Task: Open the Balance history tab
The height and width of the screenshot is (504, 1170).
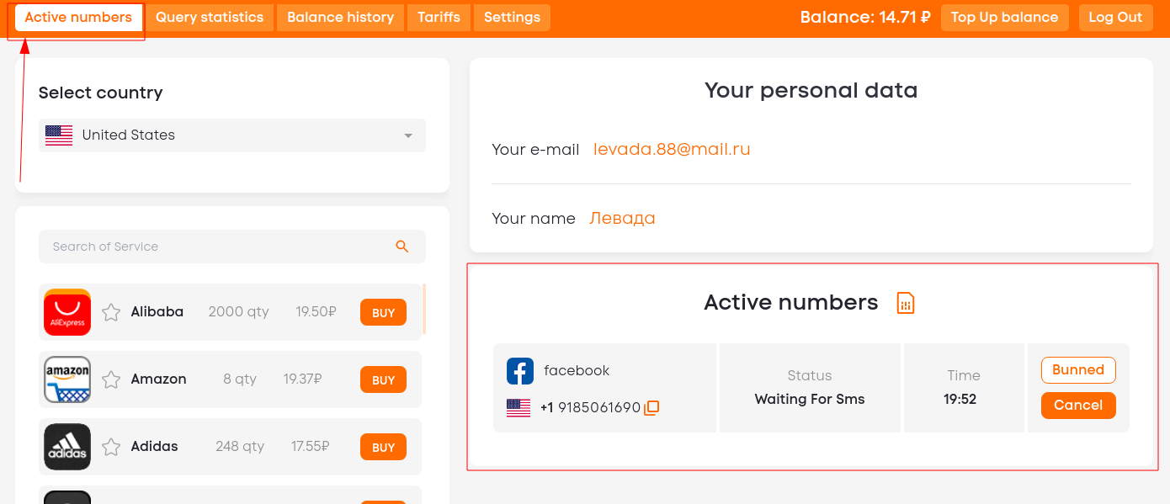Action: tap(340, 18)
